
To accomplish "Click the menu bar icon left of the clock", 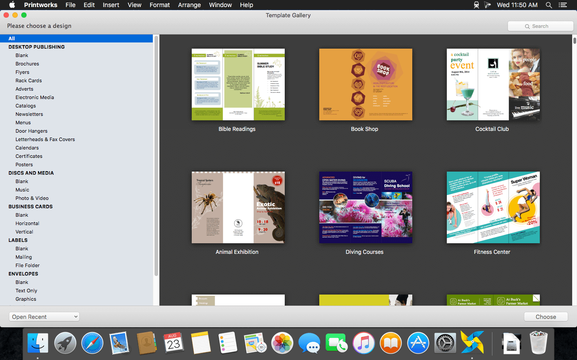I will pyautogui.click(x=488, y=5).
